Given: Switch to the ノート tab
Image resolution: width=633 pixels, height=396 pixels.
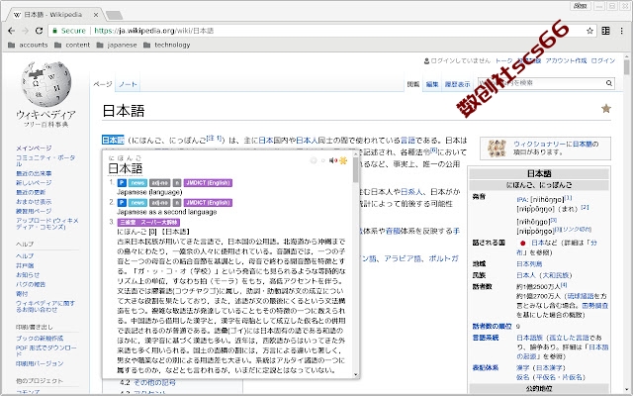Looking at the screenshot, I should coord(128,84).
